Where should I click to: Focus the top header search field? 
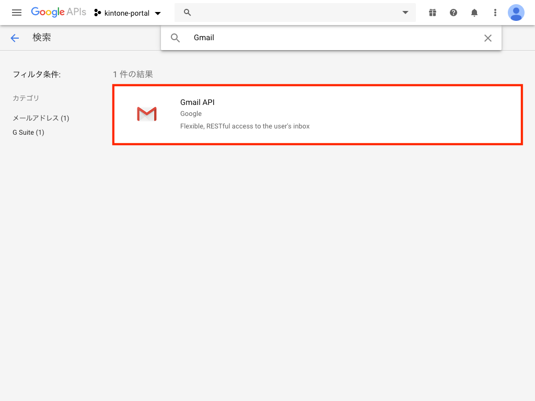(293, 13)
